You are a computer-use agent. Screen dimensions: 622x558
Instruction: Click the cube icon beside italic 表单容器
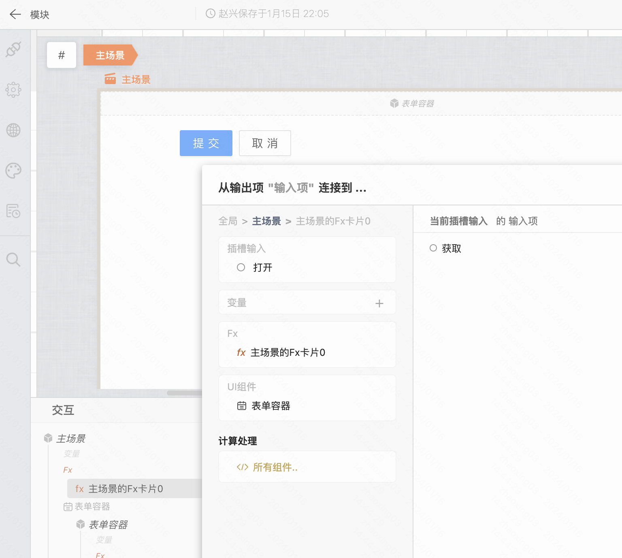(81, 524)
